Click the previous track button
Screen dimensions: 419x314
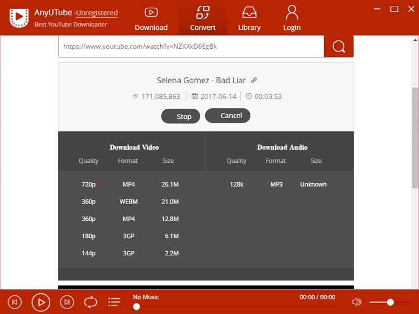point(15,302)
